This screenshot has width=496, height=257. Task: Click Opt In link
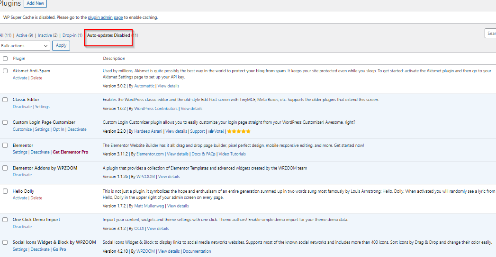(x=59, y=129)
